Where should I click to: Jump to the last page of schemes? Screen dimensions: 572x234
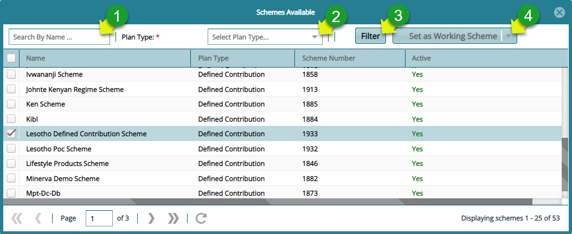[x=173, y=218]
